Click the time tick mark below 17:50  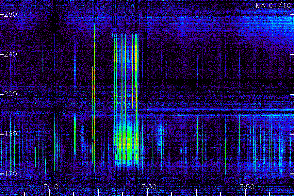pos(245,193)
